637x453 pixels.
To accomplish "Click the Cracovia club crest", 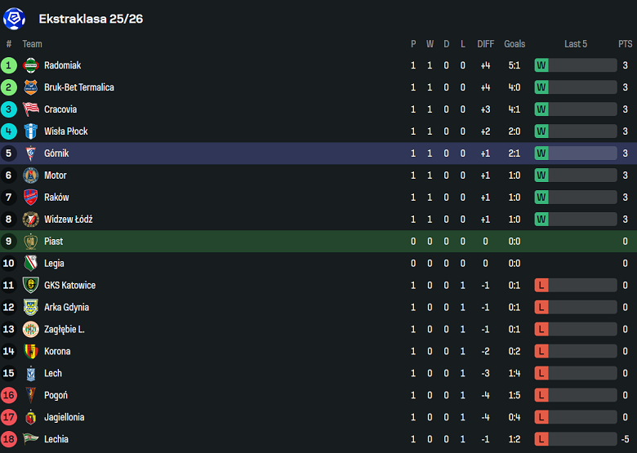I will pos(31,109).
